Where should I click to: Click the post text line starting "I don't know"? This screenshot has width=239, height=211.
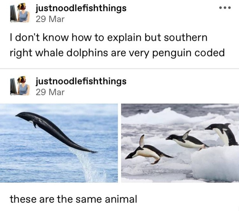[x=109, y=38]
